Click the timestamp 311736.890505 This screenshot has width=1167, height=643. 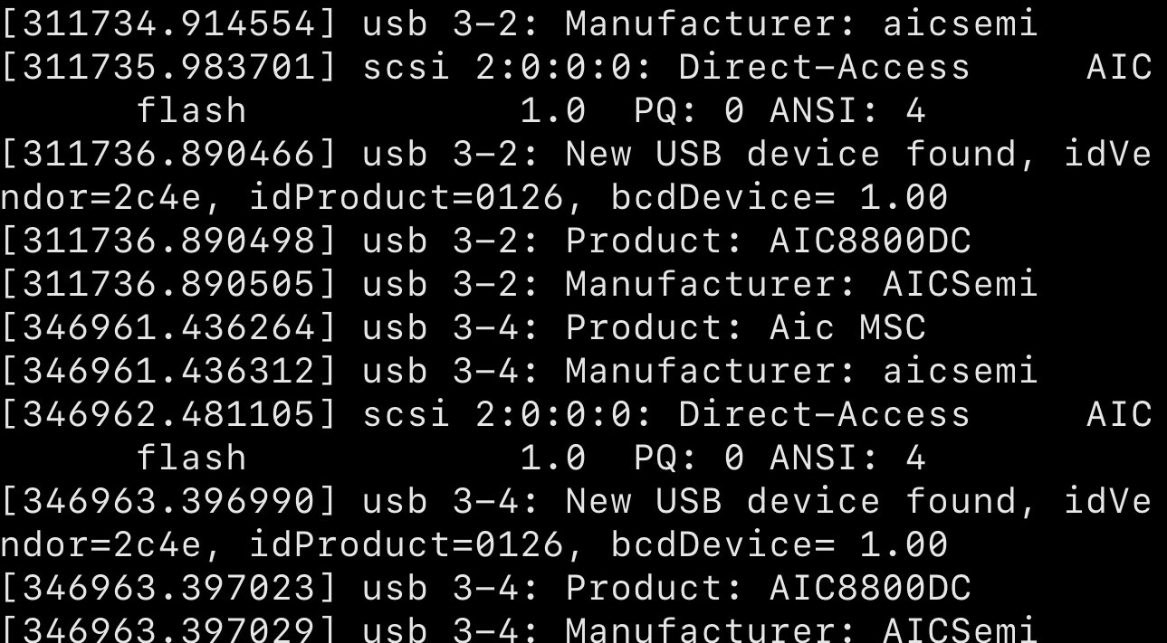point(169,284)
